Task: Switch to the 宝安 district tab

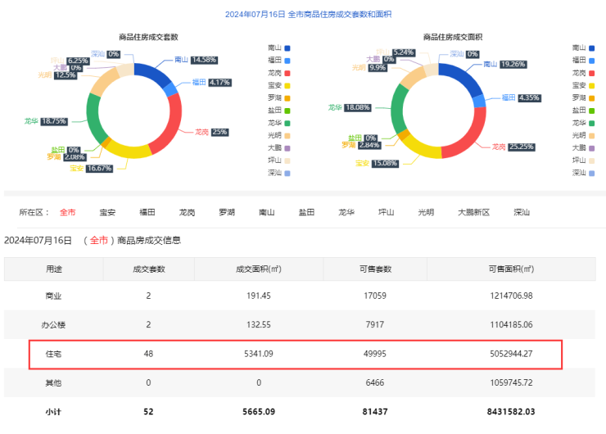Action: pos(107,212)
